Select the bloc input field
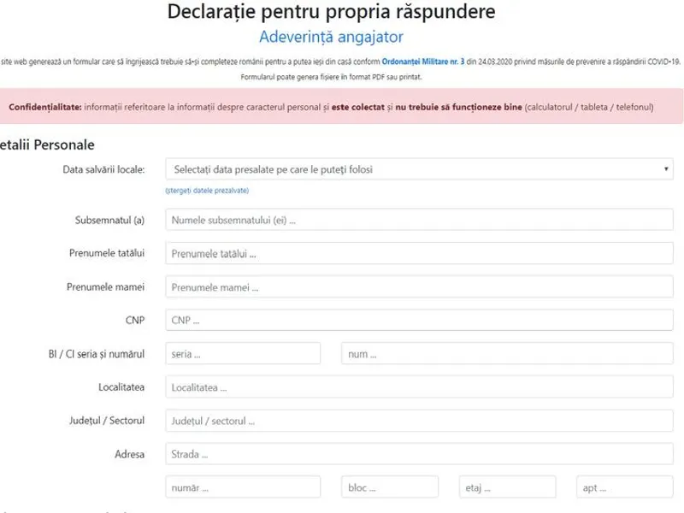 390,488
